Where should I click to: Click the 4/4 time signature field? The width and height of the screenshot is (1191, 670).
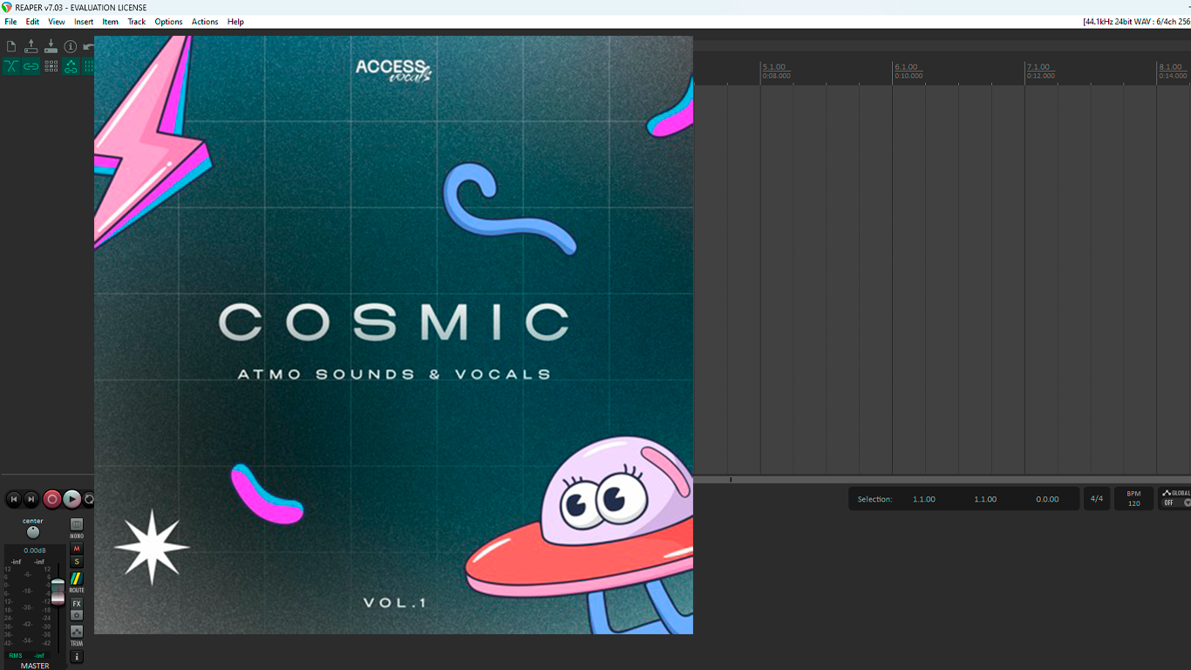[1097, 499]
